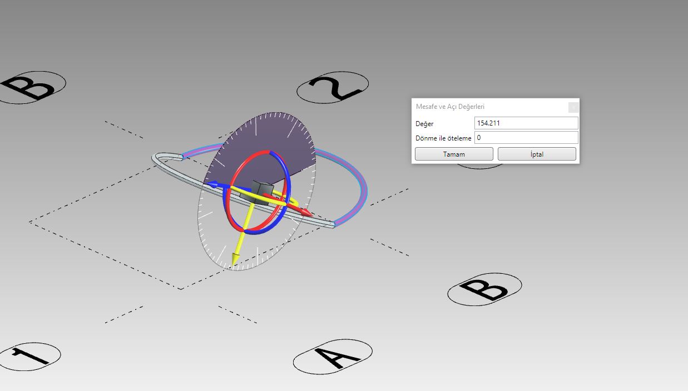The width and height of the screenshot is (688, 391).
Task: Close the Mesafe ve Açı Değerleri dialog
Action: pos(573,107)
